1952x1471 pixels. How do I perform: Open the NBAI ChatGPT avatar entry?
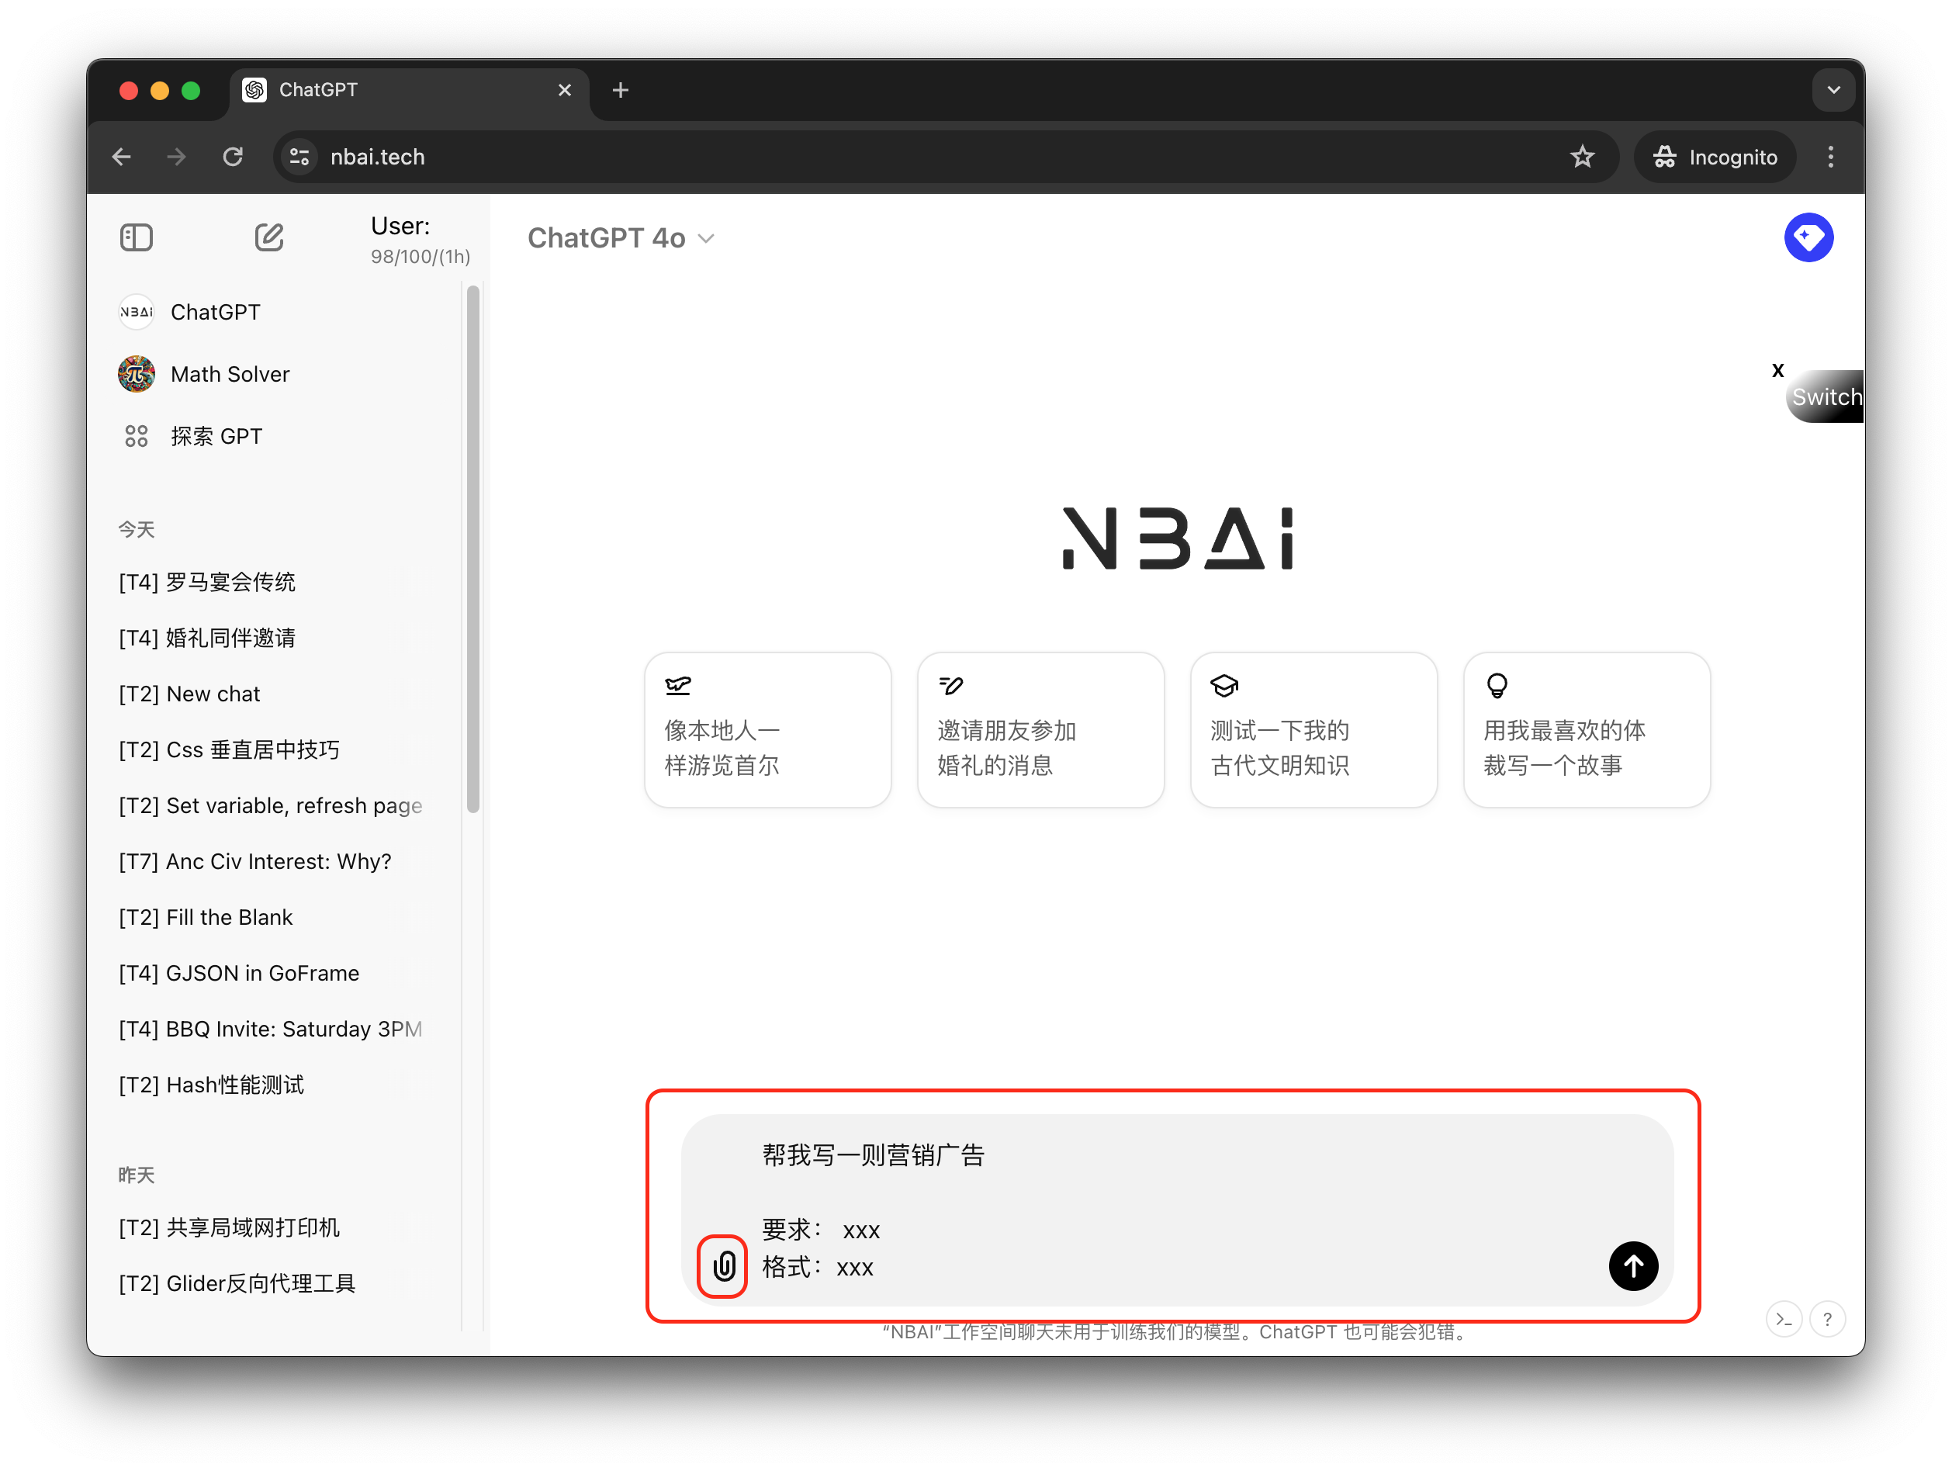(x=136, y=313)
